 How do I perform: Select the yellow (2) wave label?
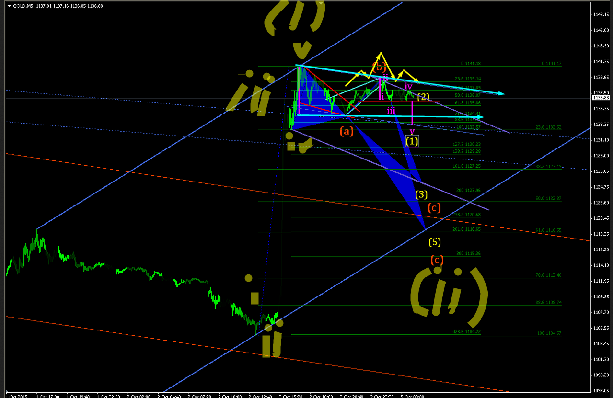pyautogui.click(x=423, y=97)
